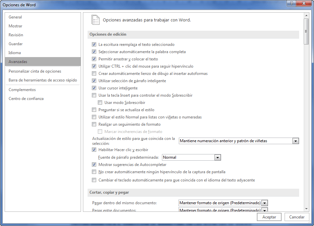Image resolution: width=314 pixels, height=226 pixels.
Task: Toggle 'Usar cursor inteligente' checkbox
Action: coord(94,88)
